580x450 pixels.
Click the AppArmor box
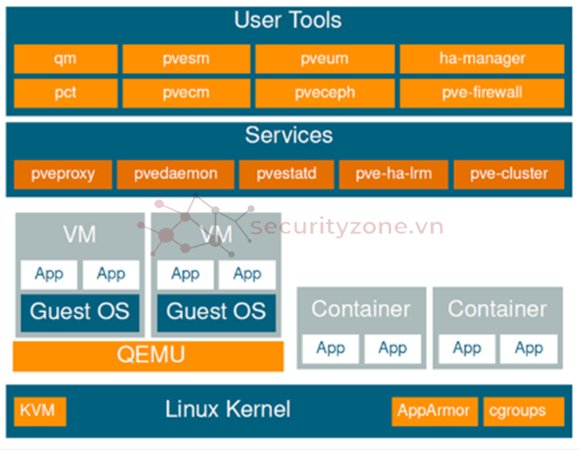435,411
